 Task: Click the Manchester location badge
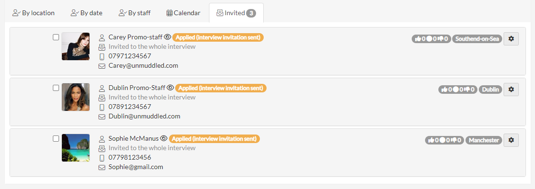[x=484, y=140]
